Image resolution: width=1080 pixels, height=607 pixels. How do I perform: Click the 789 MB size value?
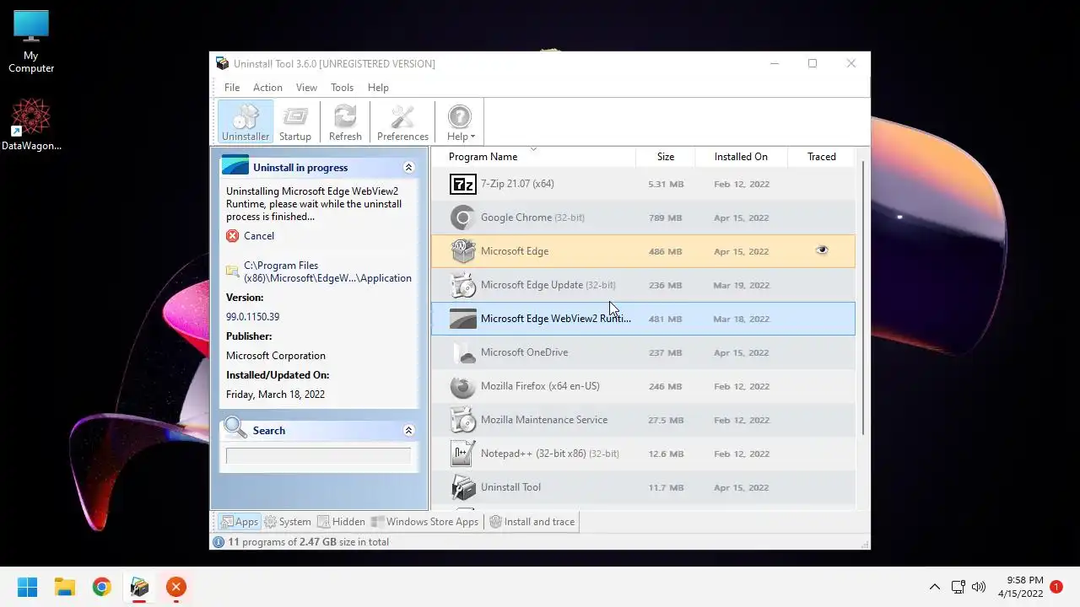click(665, 218)
